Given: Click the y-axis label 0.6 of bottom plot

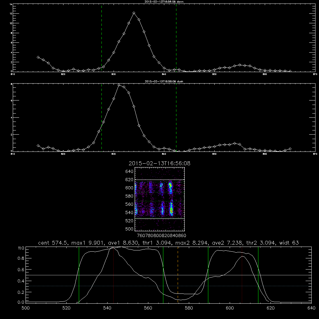Looking at the screenshot, I should (x=21, y=270).
